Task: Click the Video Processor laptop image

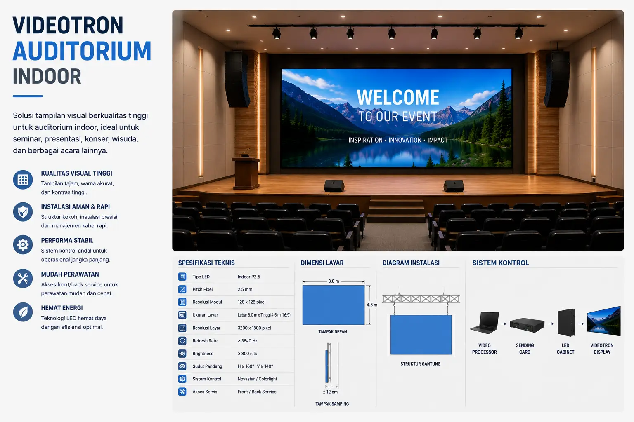Action: pyautogui.click(x=485, y=323)
